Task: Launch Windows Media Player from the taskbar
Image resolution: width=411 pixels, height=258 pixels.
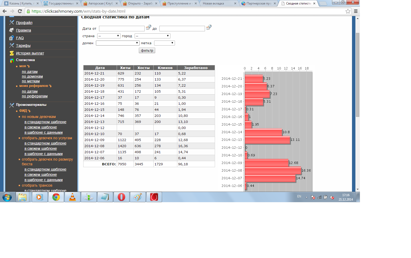Action: pyautogui.click(x=40, y=197)
